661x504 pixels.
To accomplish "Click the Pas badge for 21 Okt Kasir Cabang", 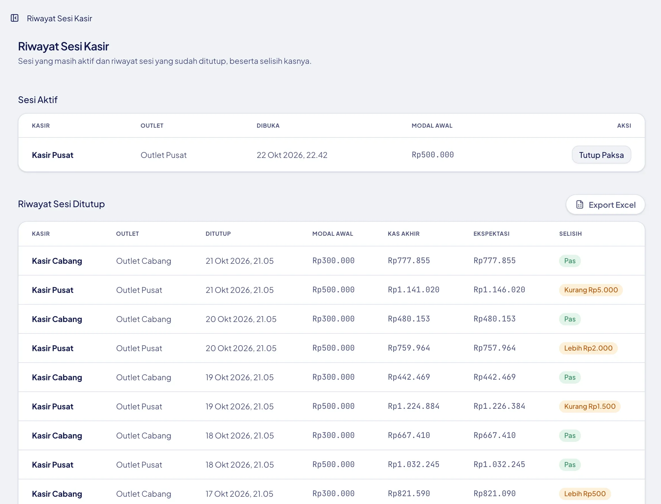I will pos(570,261).
